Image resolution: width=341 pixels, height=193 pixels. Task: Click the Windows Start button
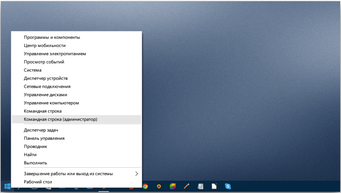pos(7,186)
